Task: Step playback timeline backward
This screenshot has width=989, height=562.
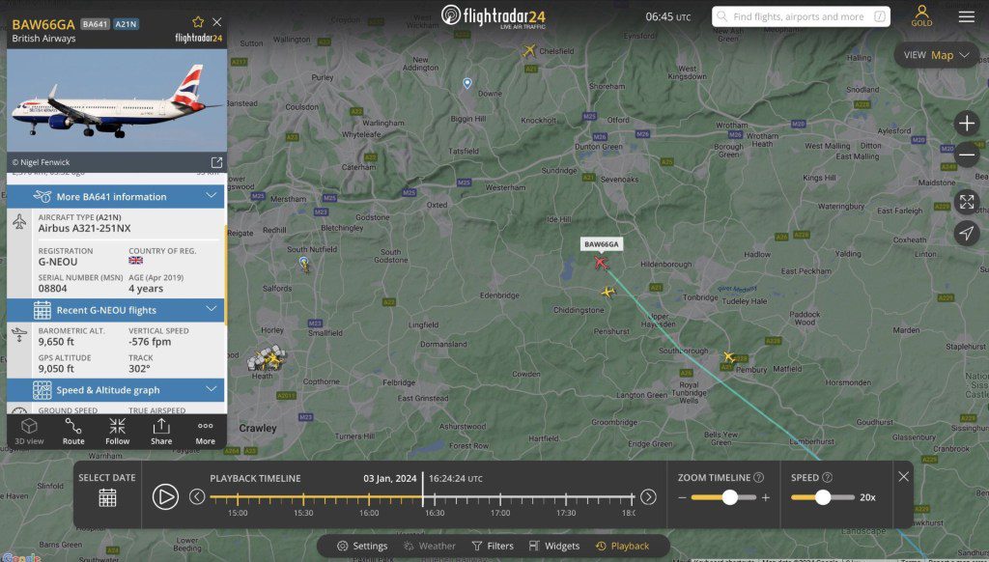Action: (x=197, y=497)
